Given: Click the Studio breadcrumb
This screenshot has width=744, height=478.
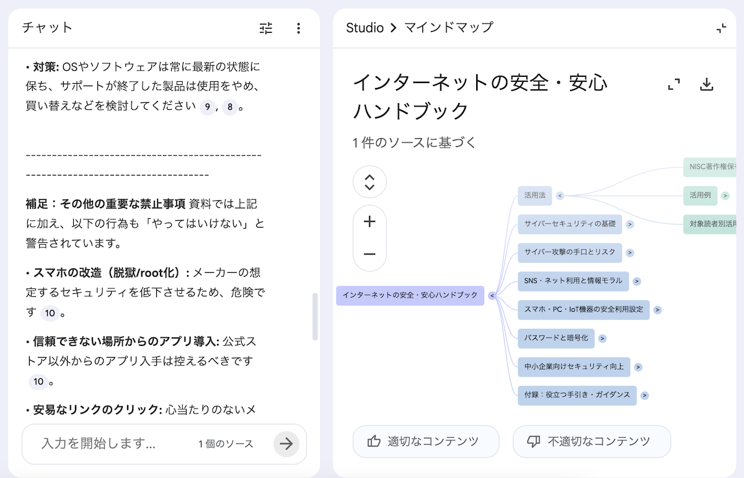Looking at the screenshot, I should click(x=365, y=28).
